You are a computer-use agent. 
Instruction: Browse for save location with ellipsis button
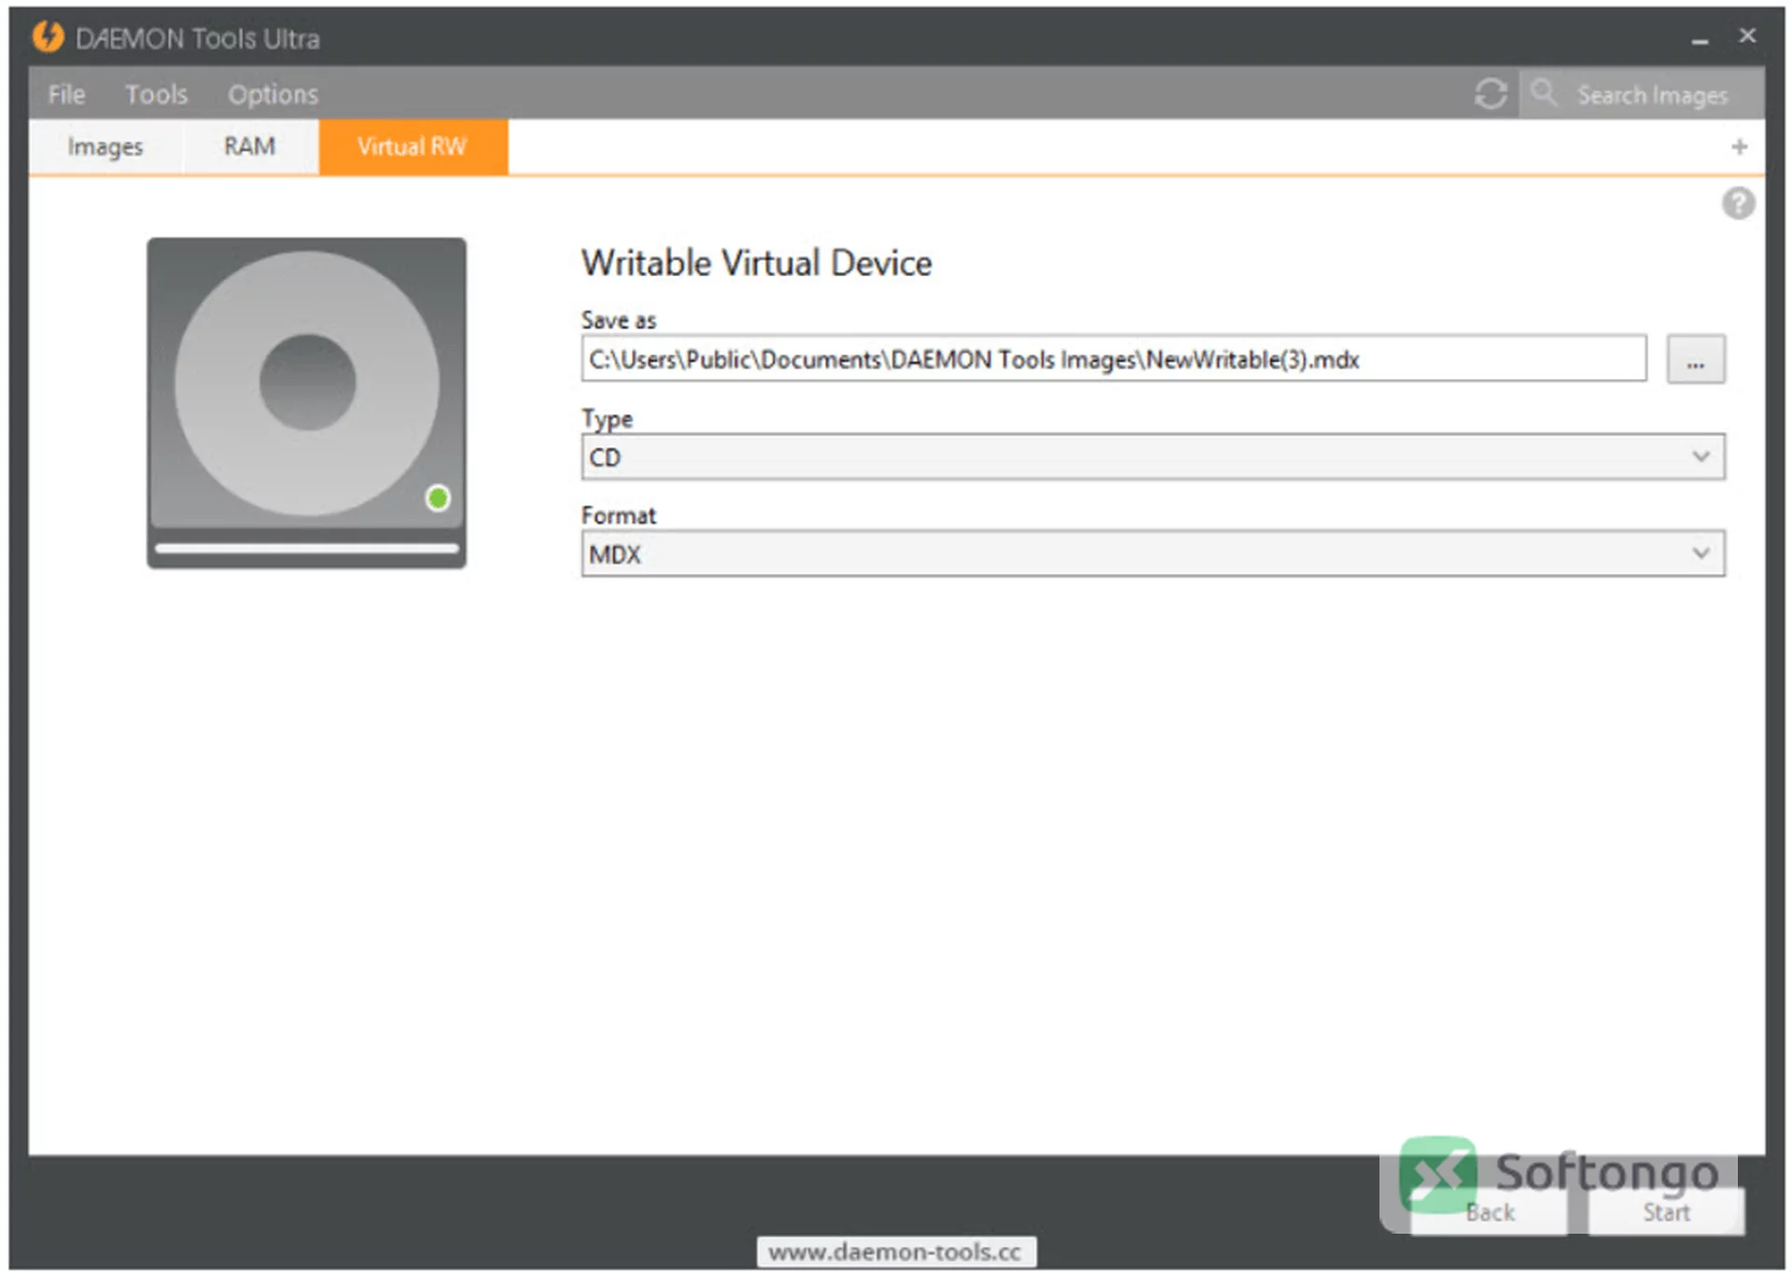1695,359
